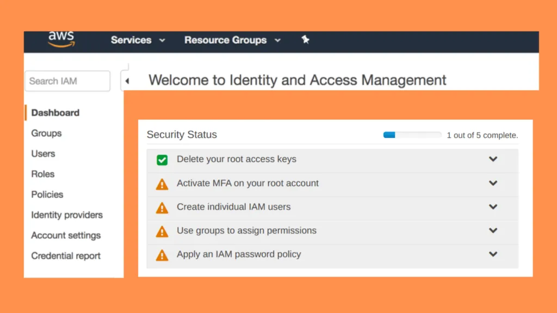The height and width of the screenshot is (313, 557).
Task: Click the warning icon beside Activate MFA
Action: click(x=162, y=184)
